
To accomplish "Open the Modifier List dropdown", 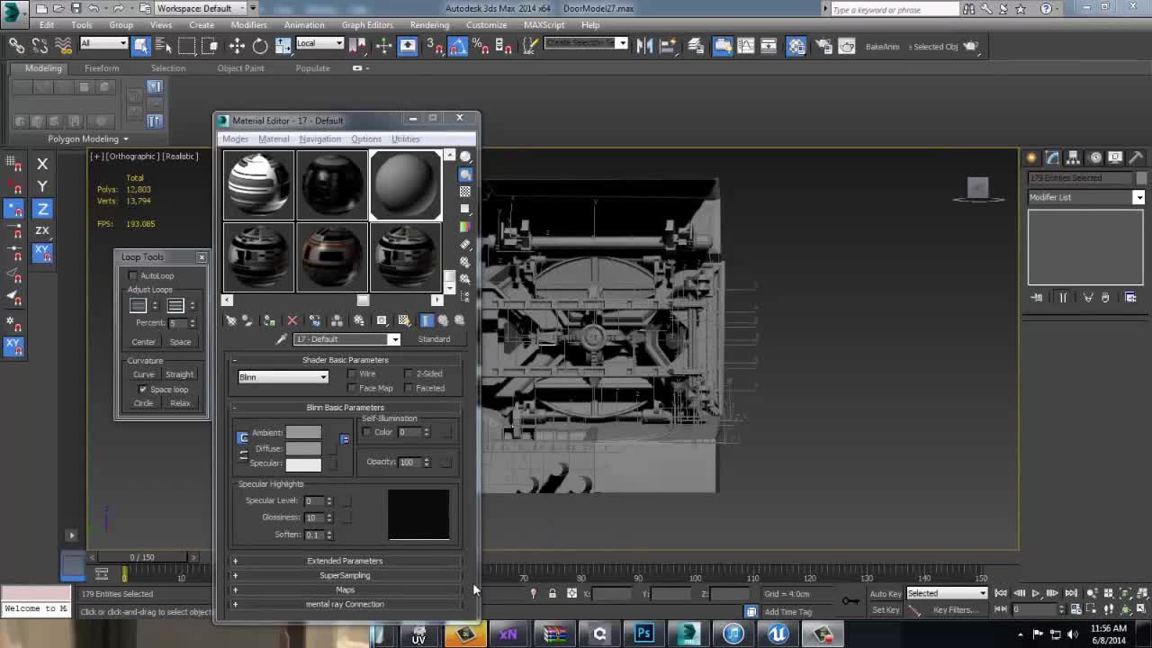I will [x=1086, y=197].
